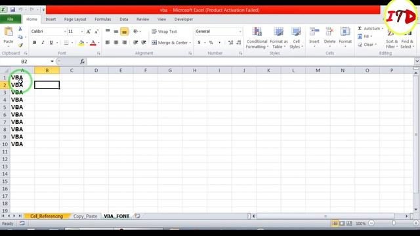Open Format as Table gallery
The image size is (420, 236).
(x=278, y=38)
